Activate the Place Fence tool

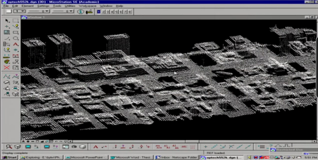(x=16, y=21)
